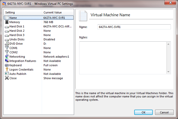This screenshot has width=178, height=119.
Task: Open the Hard Disk 1 setting
Action: pos(17,26)
